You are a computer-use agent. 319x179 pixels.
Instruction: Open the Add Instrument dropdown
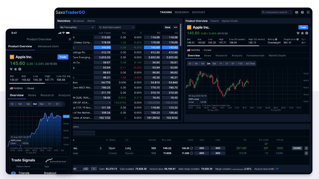click(x=116, y=27)
